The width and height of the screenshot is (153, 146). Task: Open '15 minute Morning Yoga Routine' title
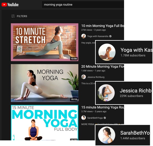pos(103,107)
